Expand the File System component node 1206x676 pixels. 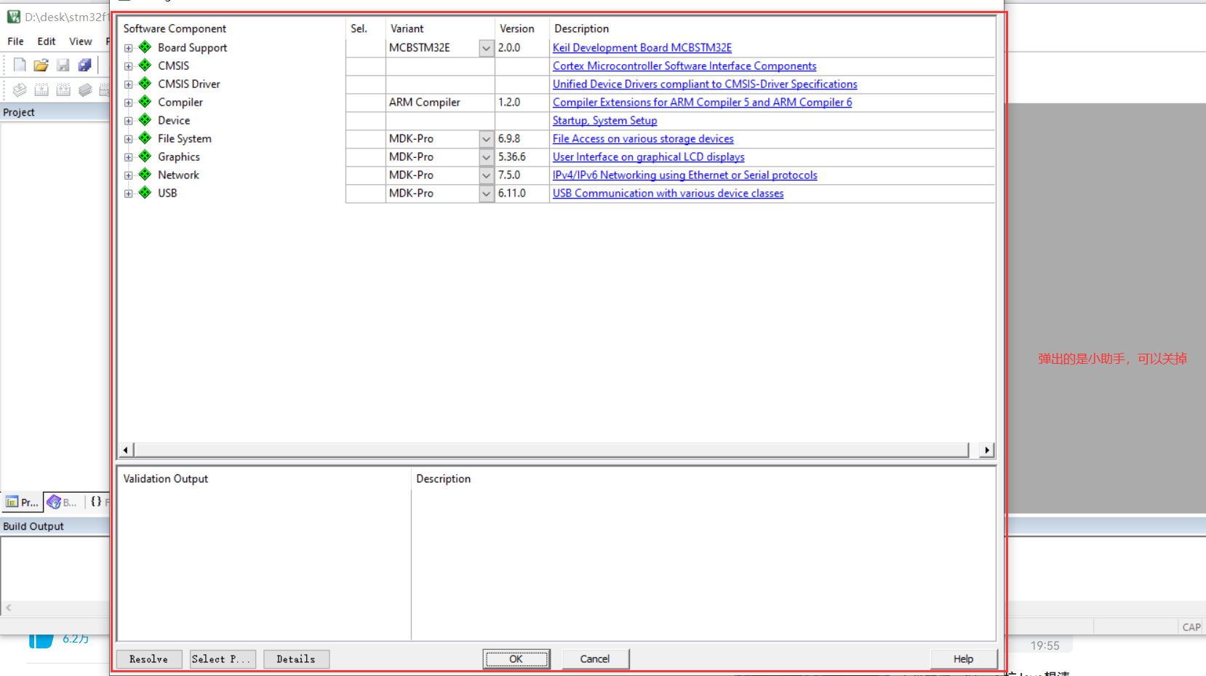click(x=129, y=139)
